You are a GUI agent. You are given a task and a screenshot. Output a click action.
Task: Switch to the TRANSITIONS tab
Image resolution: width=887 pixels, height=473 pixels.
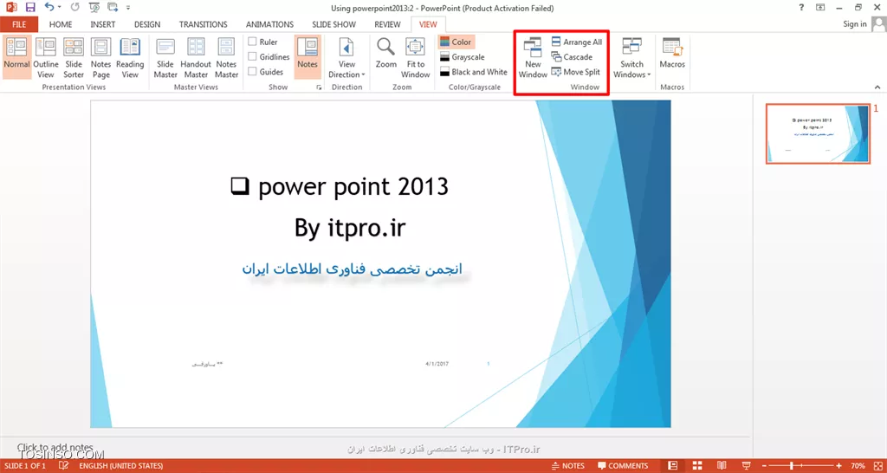(x=203, y=24)
